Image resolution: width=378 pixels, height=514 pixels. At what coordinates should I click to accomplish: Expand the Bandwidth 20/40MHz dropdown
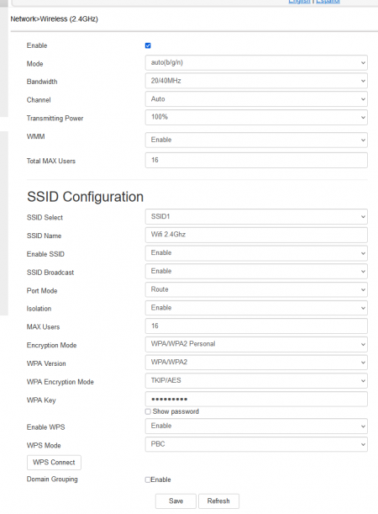(256, 81)
